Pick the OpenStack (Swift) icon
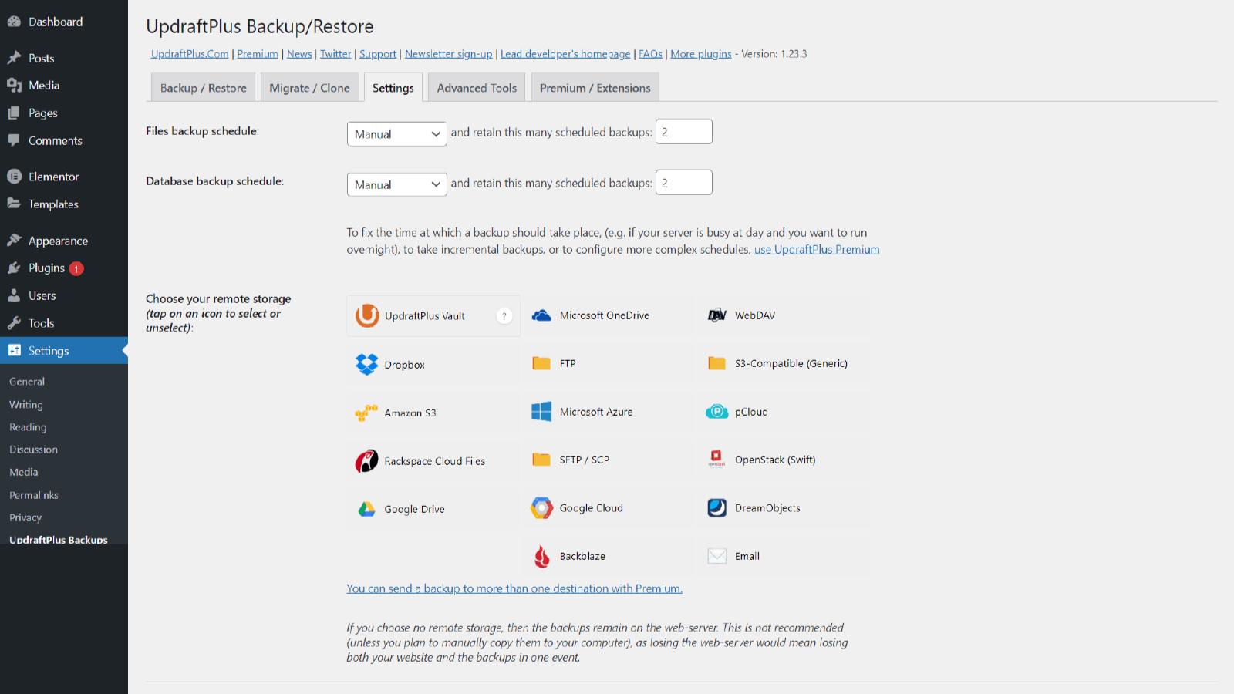Screen dimensions: 1234x694 coord(717,459)
